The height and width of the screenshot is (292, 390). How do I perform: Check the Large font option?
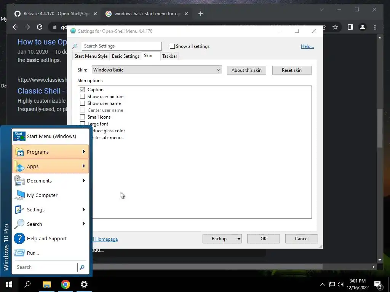coord(82,123)
